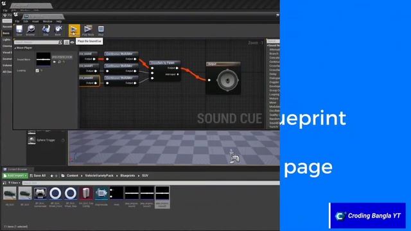Collapse the Sound Node palette category

pyautogui.click(x=268, y=46)
